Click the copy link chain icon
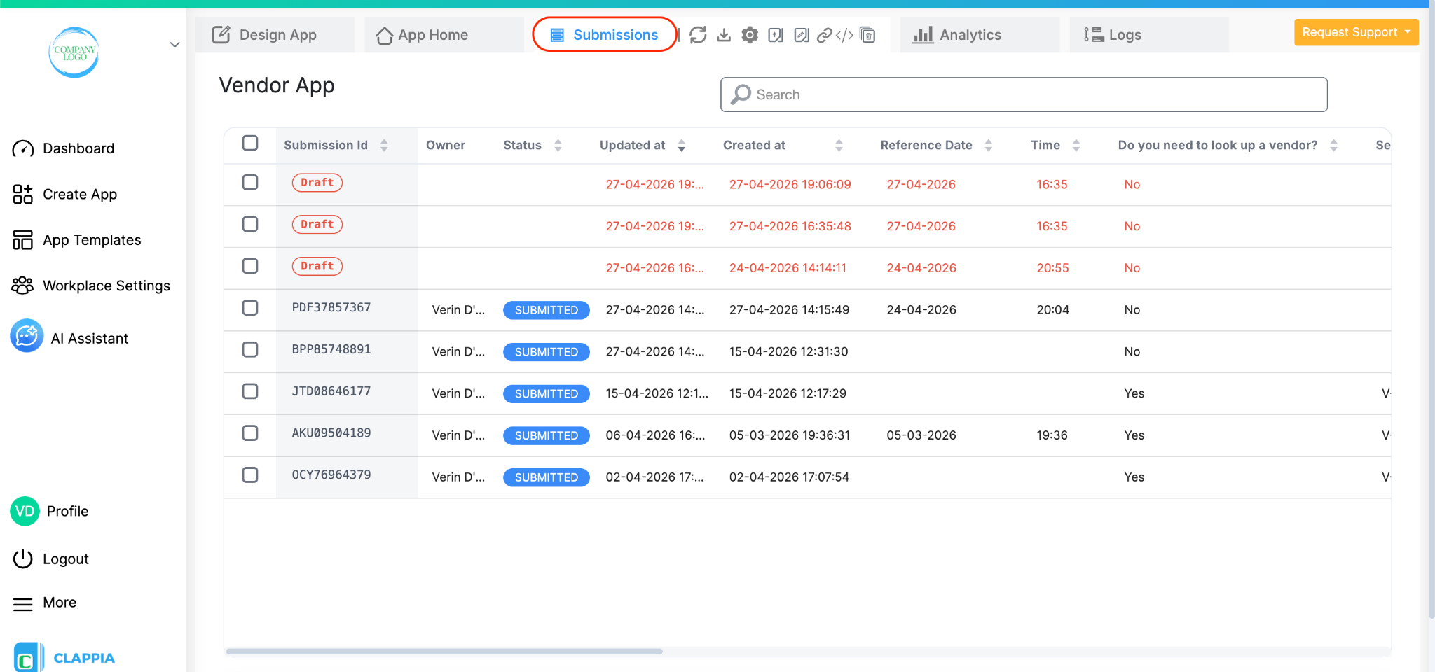This screenshot has width=1435, height=672. click(825, 35)
